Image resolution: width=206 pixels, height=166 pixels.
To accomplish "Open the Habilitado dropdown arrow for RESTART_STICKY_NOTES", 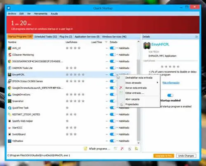I will (x=117, y=114).
